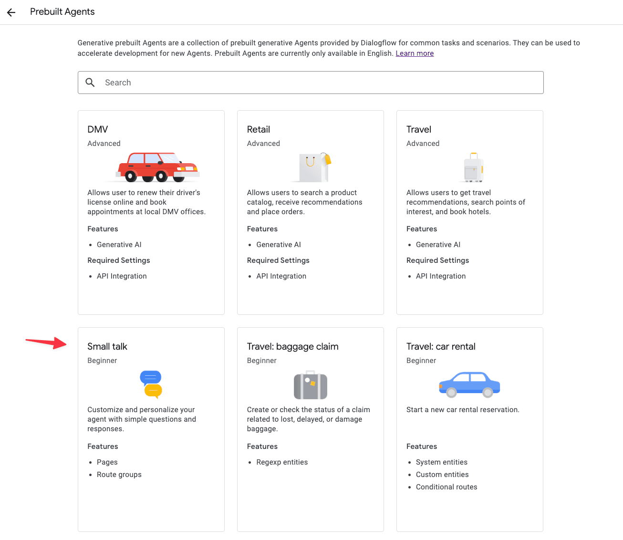Click the suitcase icon on Travel card
Viewport: 623px width, 540px height.
coord(473,167)
